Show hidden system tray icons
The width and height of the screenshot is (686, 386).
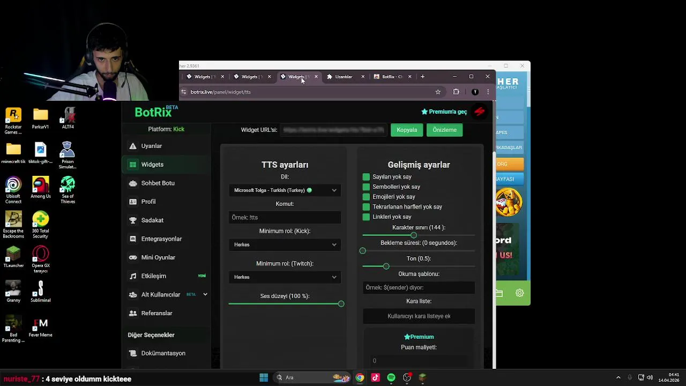[618, 377]
